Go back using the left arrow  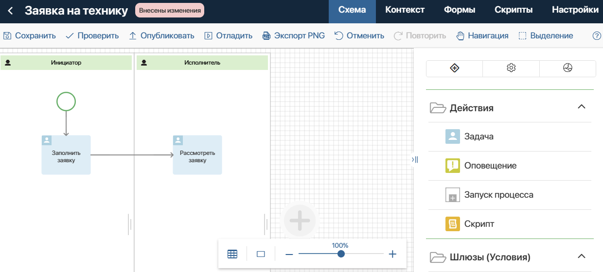click(10, 11)
